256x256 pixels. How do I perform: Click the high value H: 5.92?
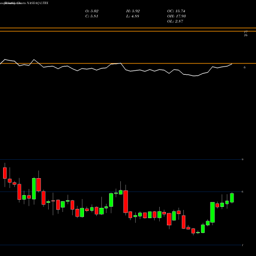pyautogui.click(x=133, y=11)
